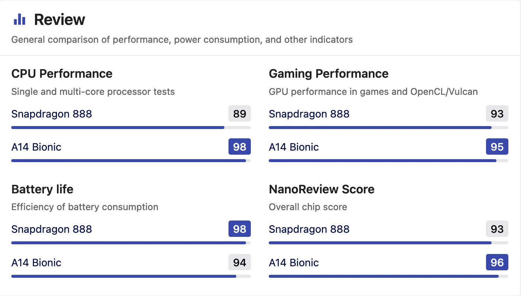Open Snapdragon 888 link under CPU Performance
The height and width of the screenshot is (296, 521).
tap(52, 114)
